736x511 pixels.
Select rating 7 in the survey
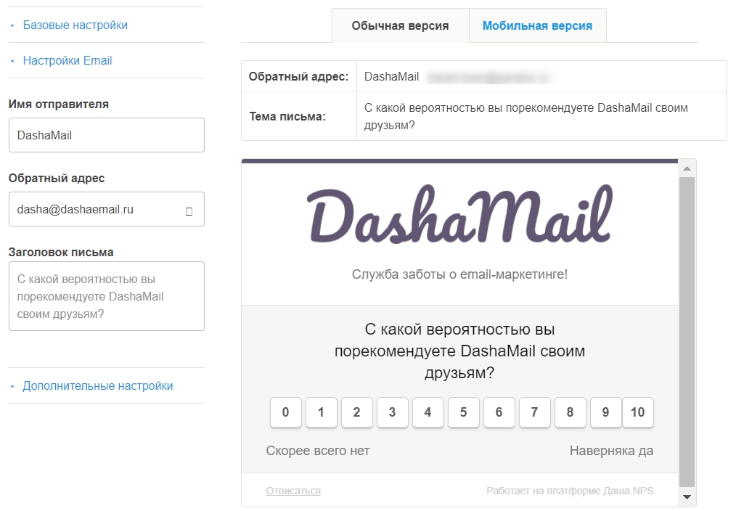[534, 412]
